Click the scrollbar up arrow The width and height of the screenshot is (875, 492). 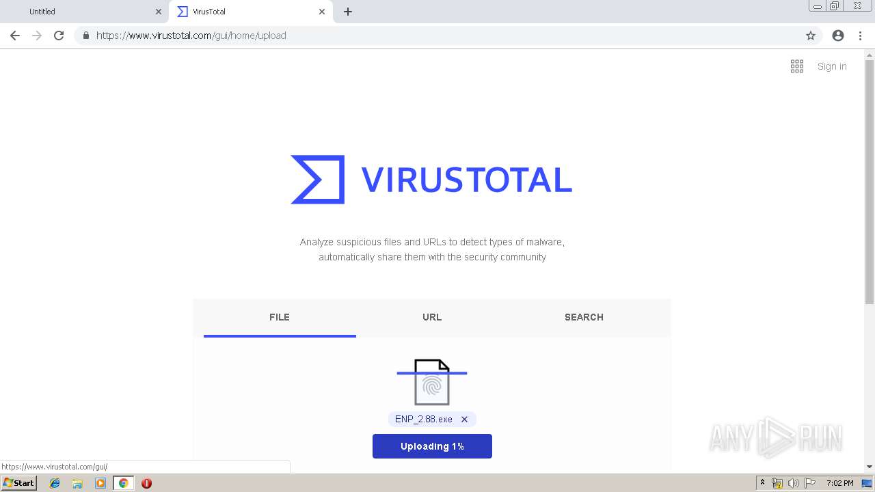(870, 54)
